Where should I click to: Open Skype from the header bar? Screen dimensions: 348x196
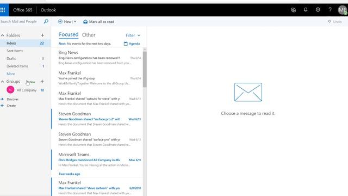[x=294, y=10]
